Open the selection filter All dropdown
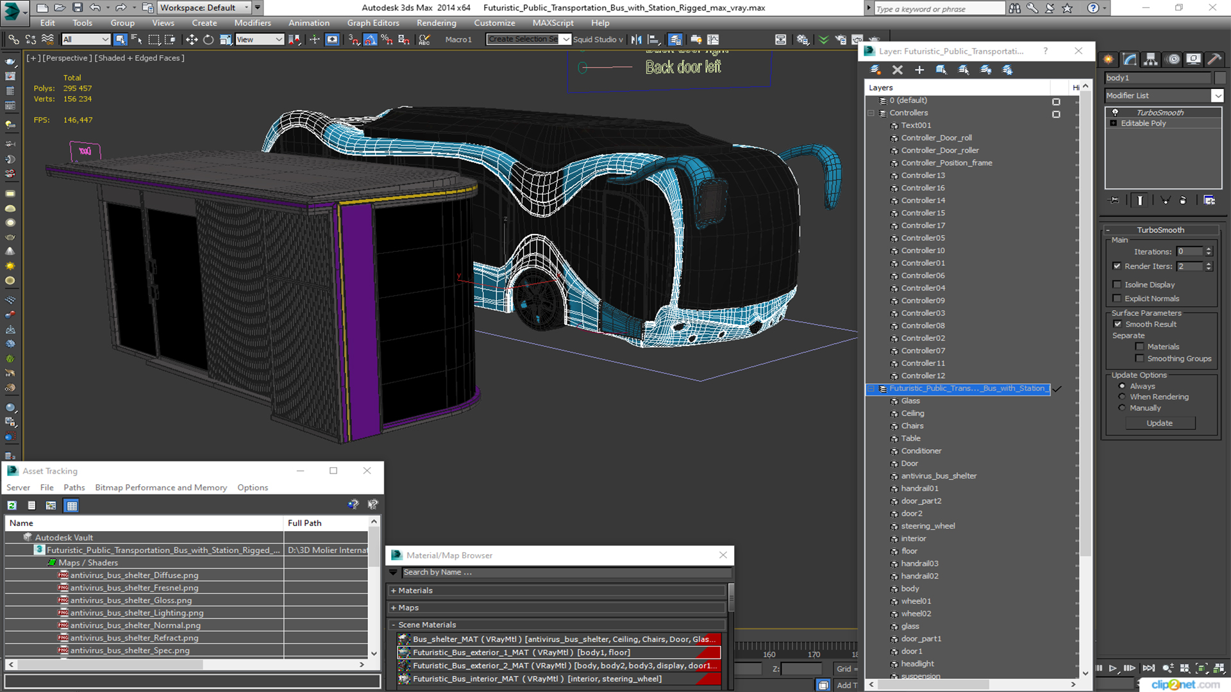 (x=86, y=40)
